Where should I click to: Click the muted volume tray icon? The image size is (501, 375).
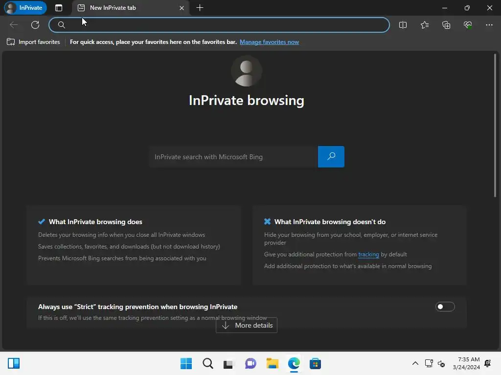coord(441,363)
